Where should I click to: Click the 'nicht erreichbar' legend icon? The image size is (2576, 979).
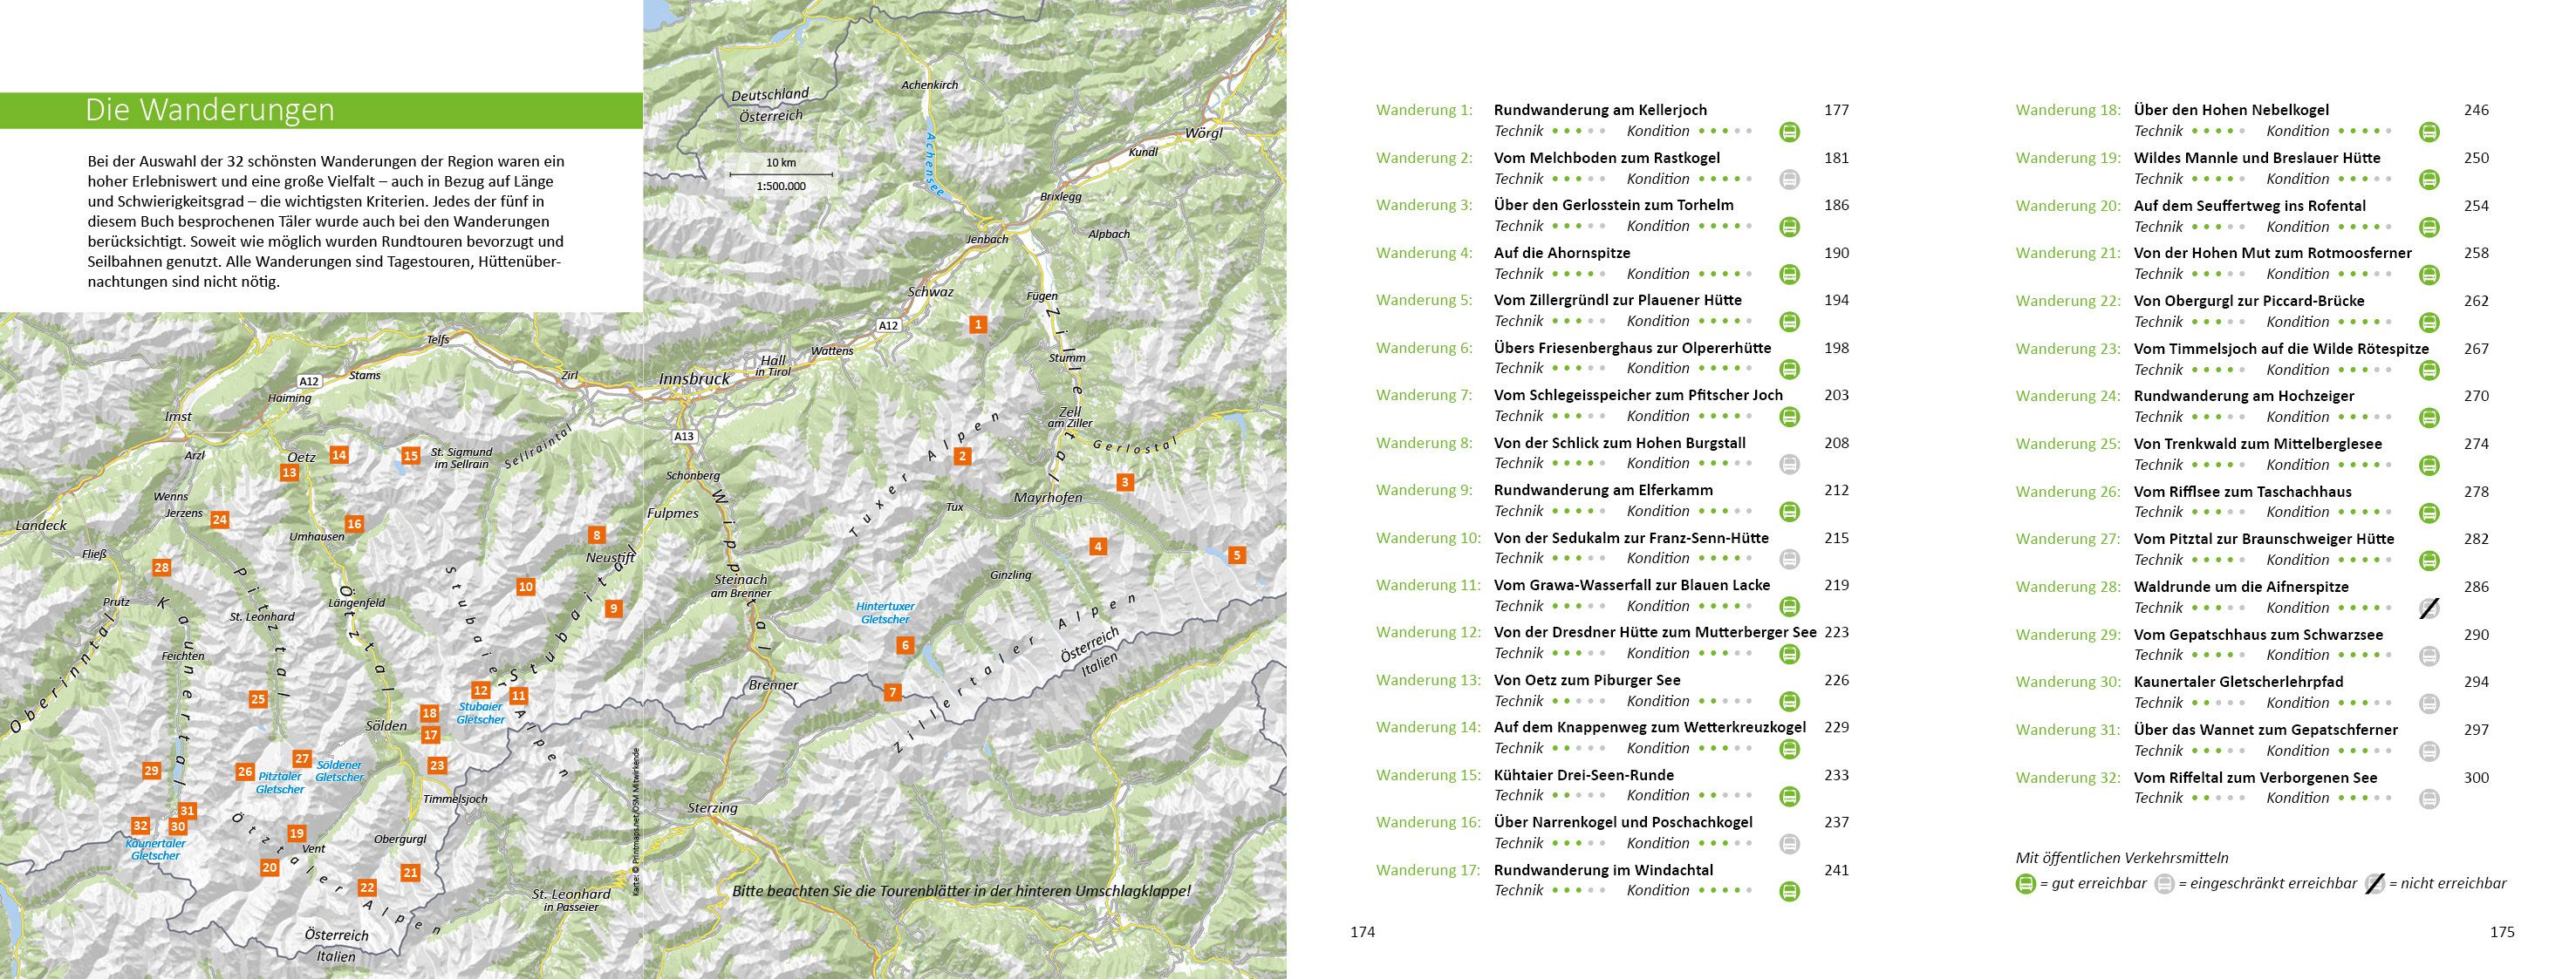[x=2374, y=884]
